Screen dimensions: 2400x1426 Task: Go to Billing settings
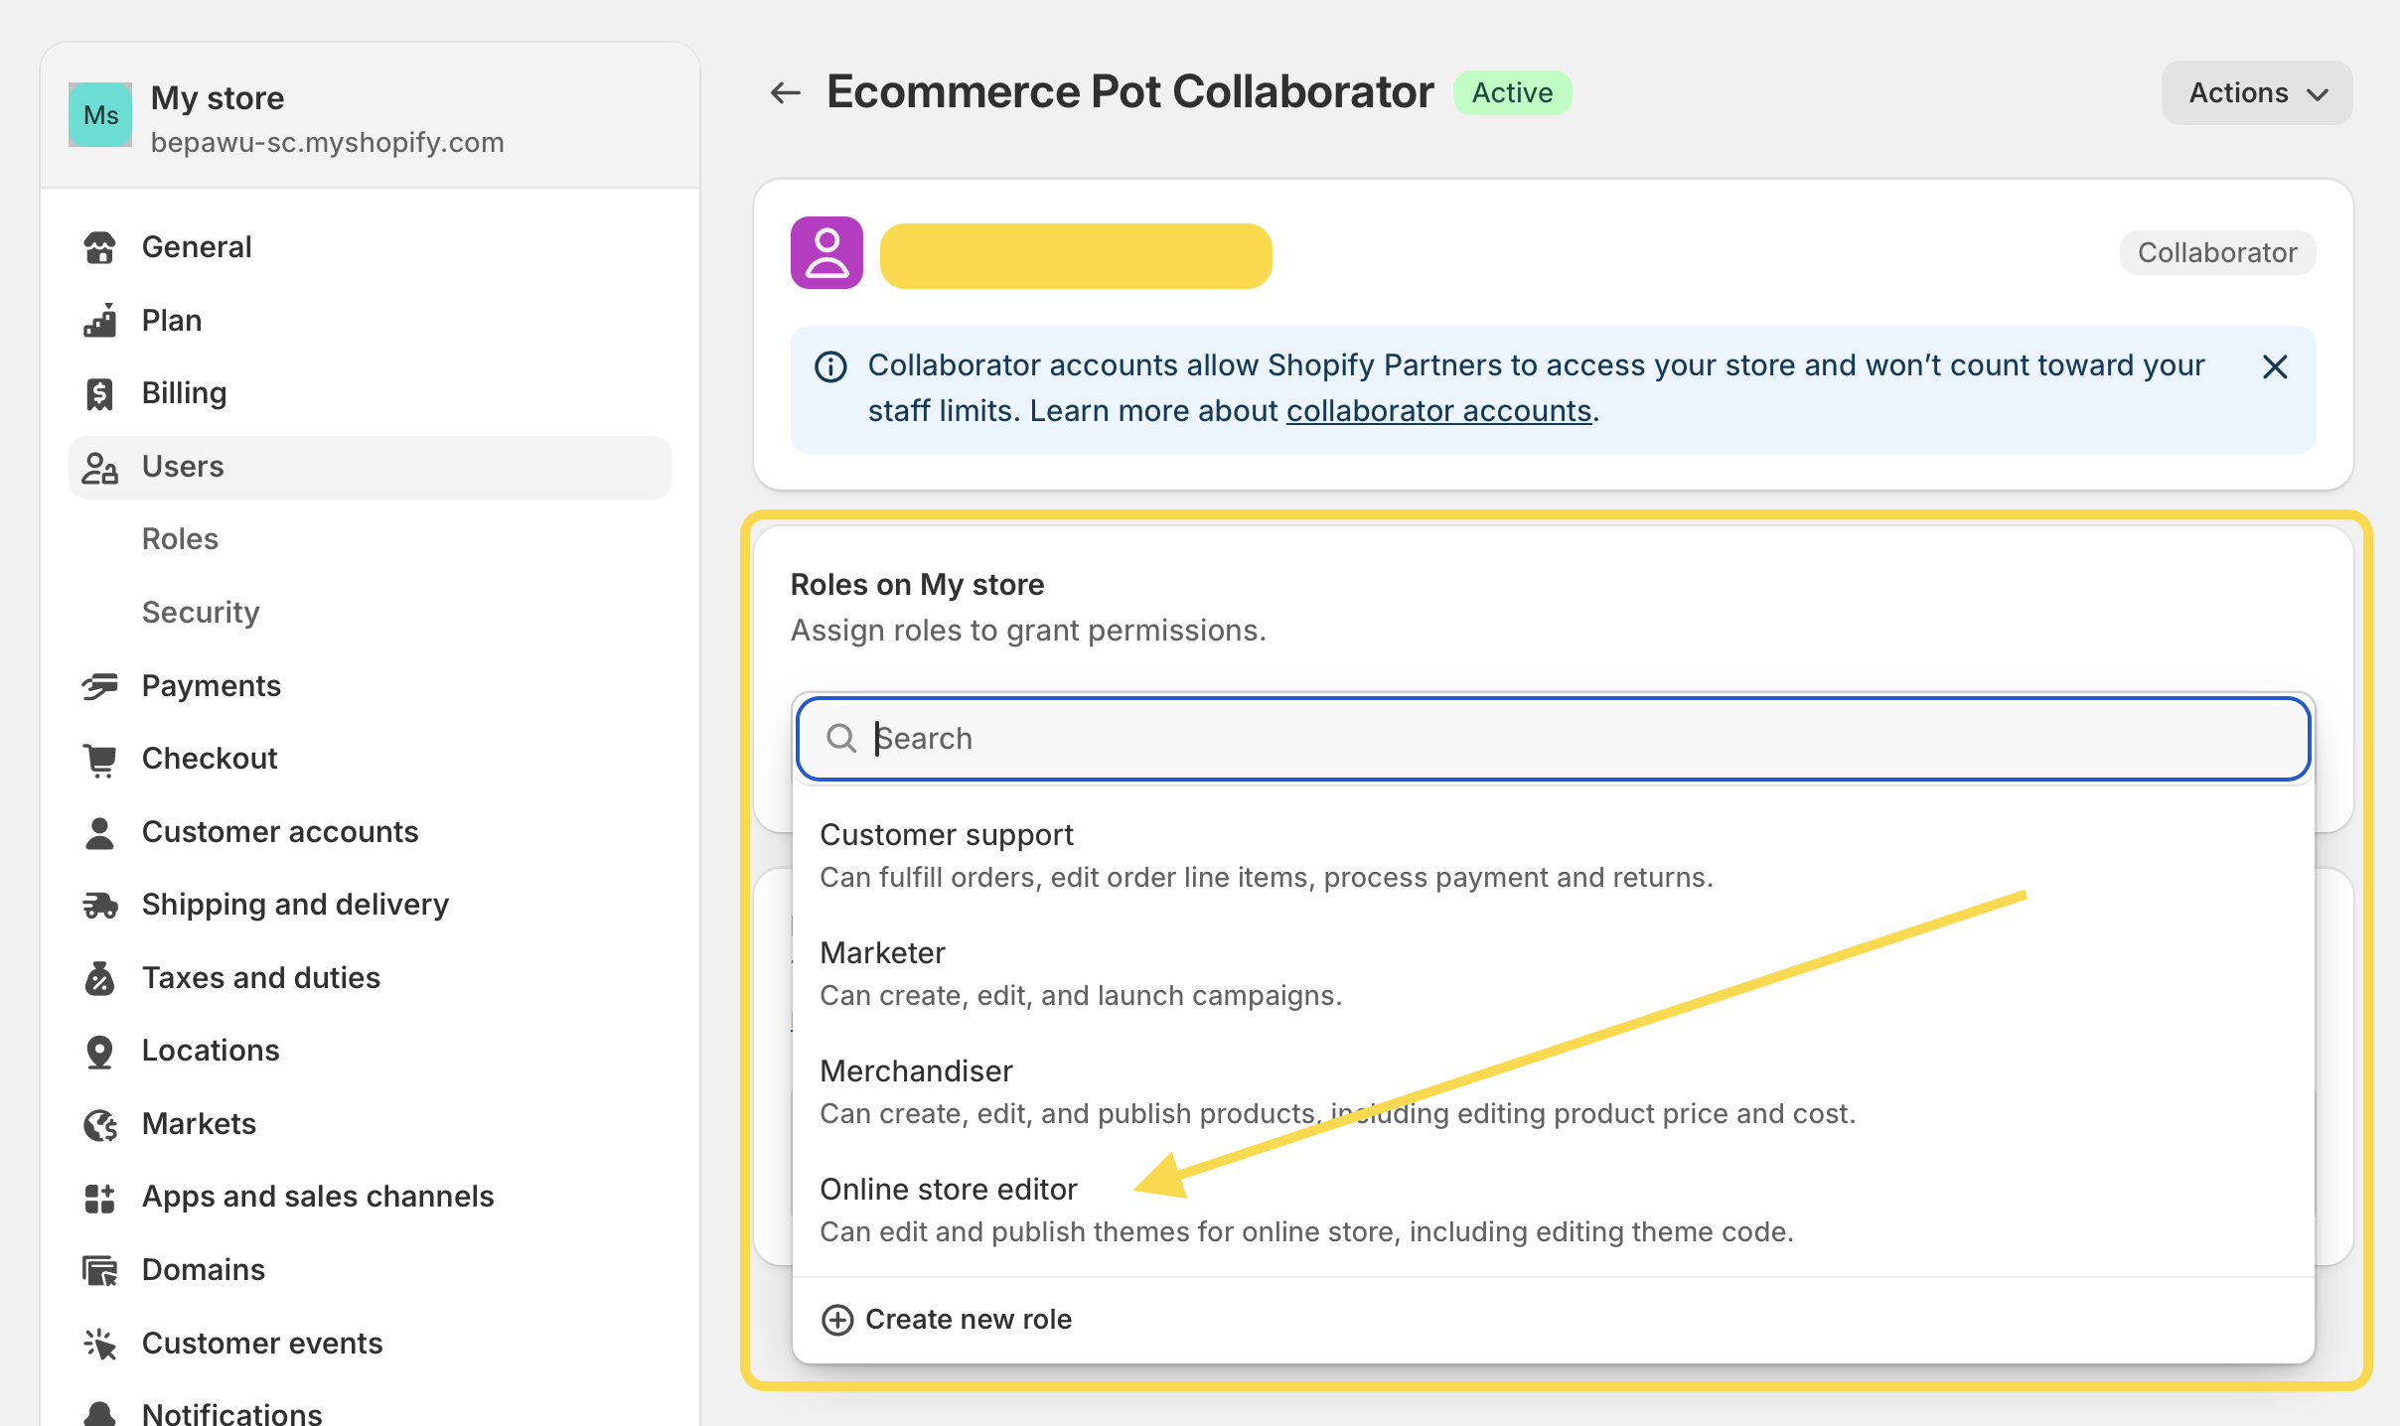click(370, 393)
